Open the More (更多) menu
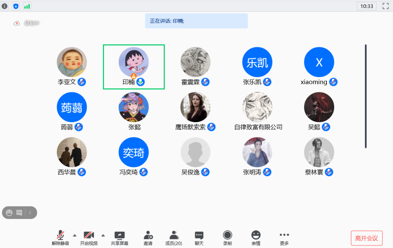 point(284,238)
